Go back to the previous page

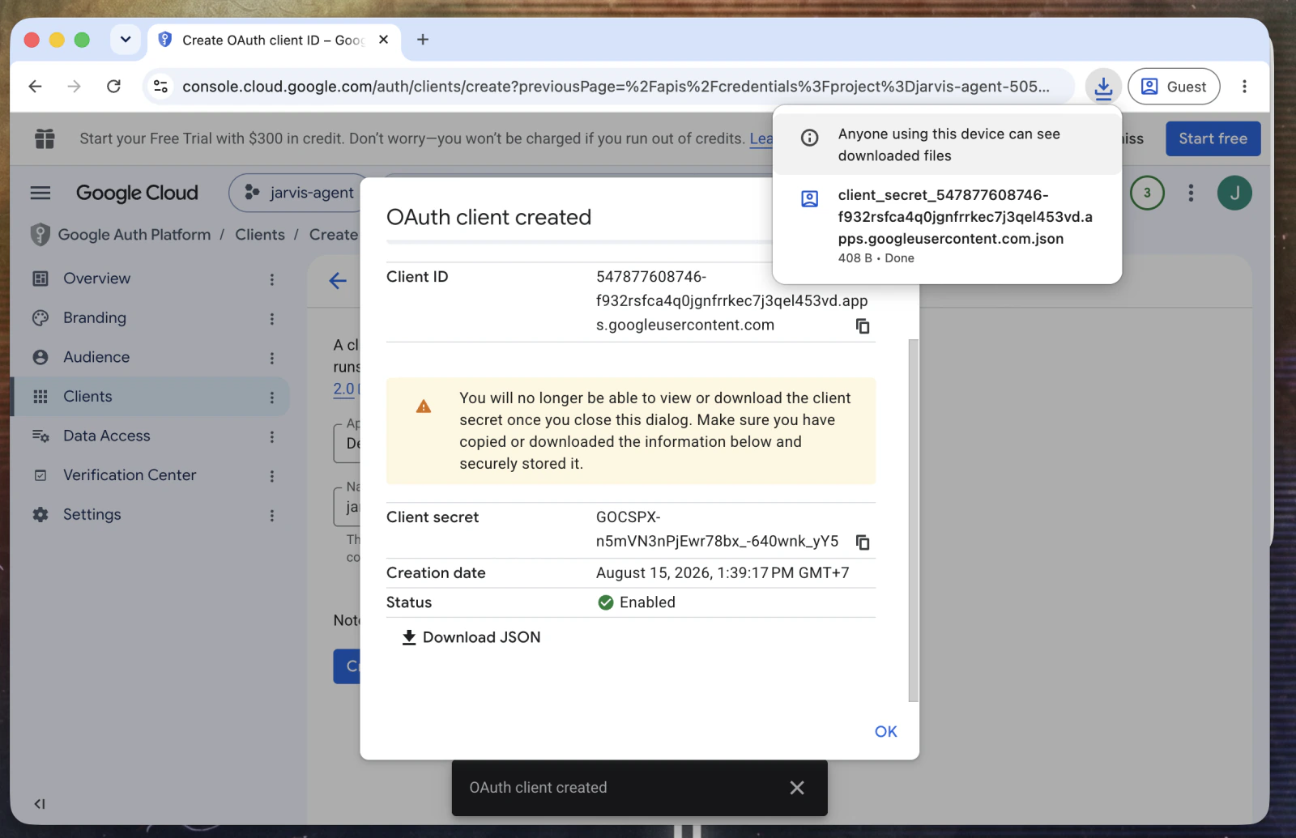(x=35, y=87)
